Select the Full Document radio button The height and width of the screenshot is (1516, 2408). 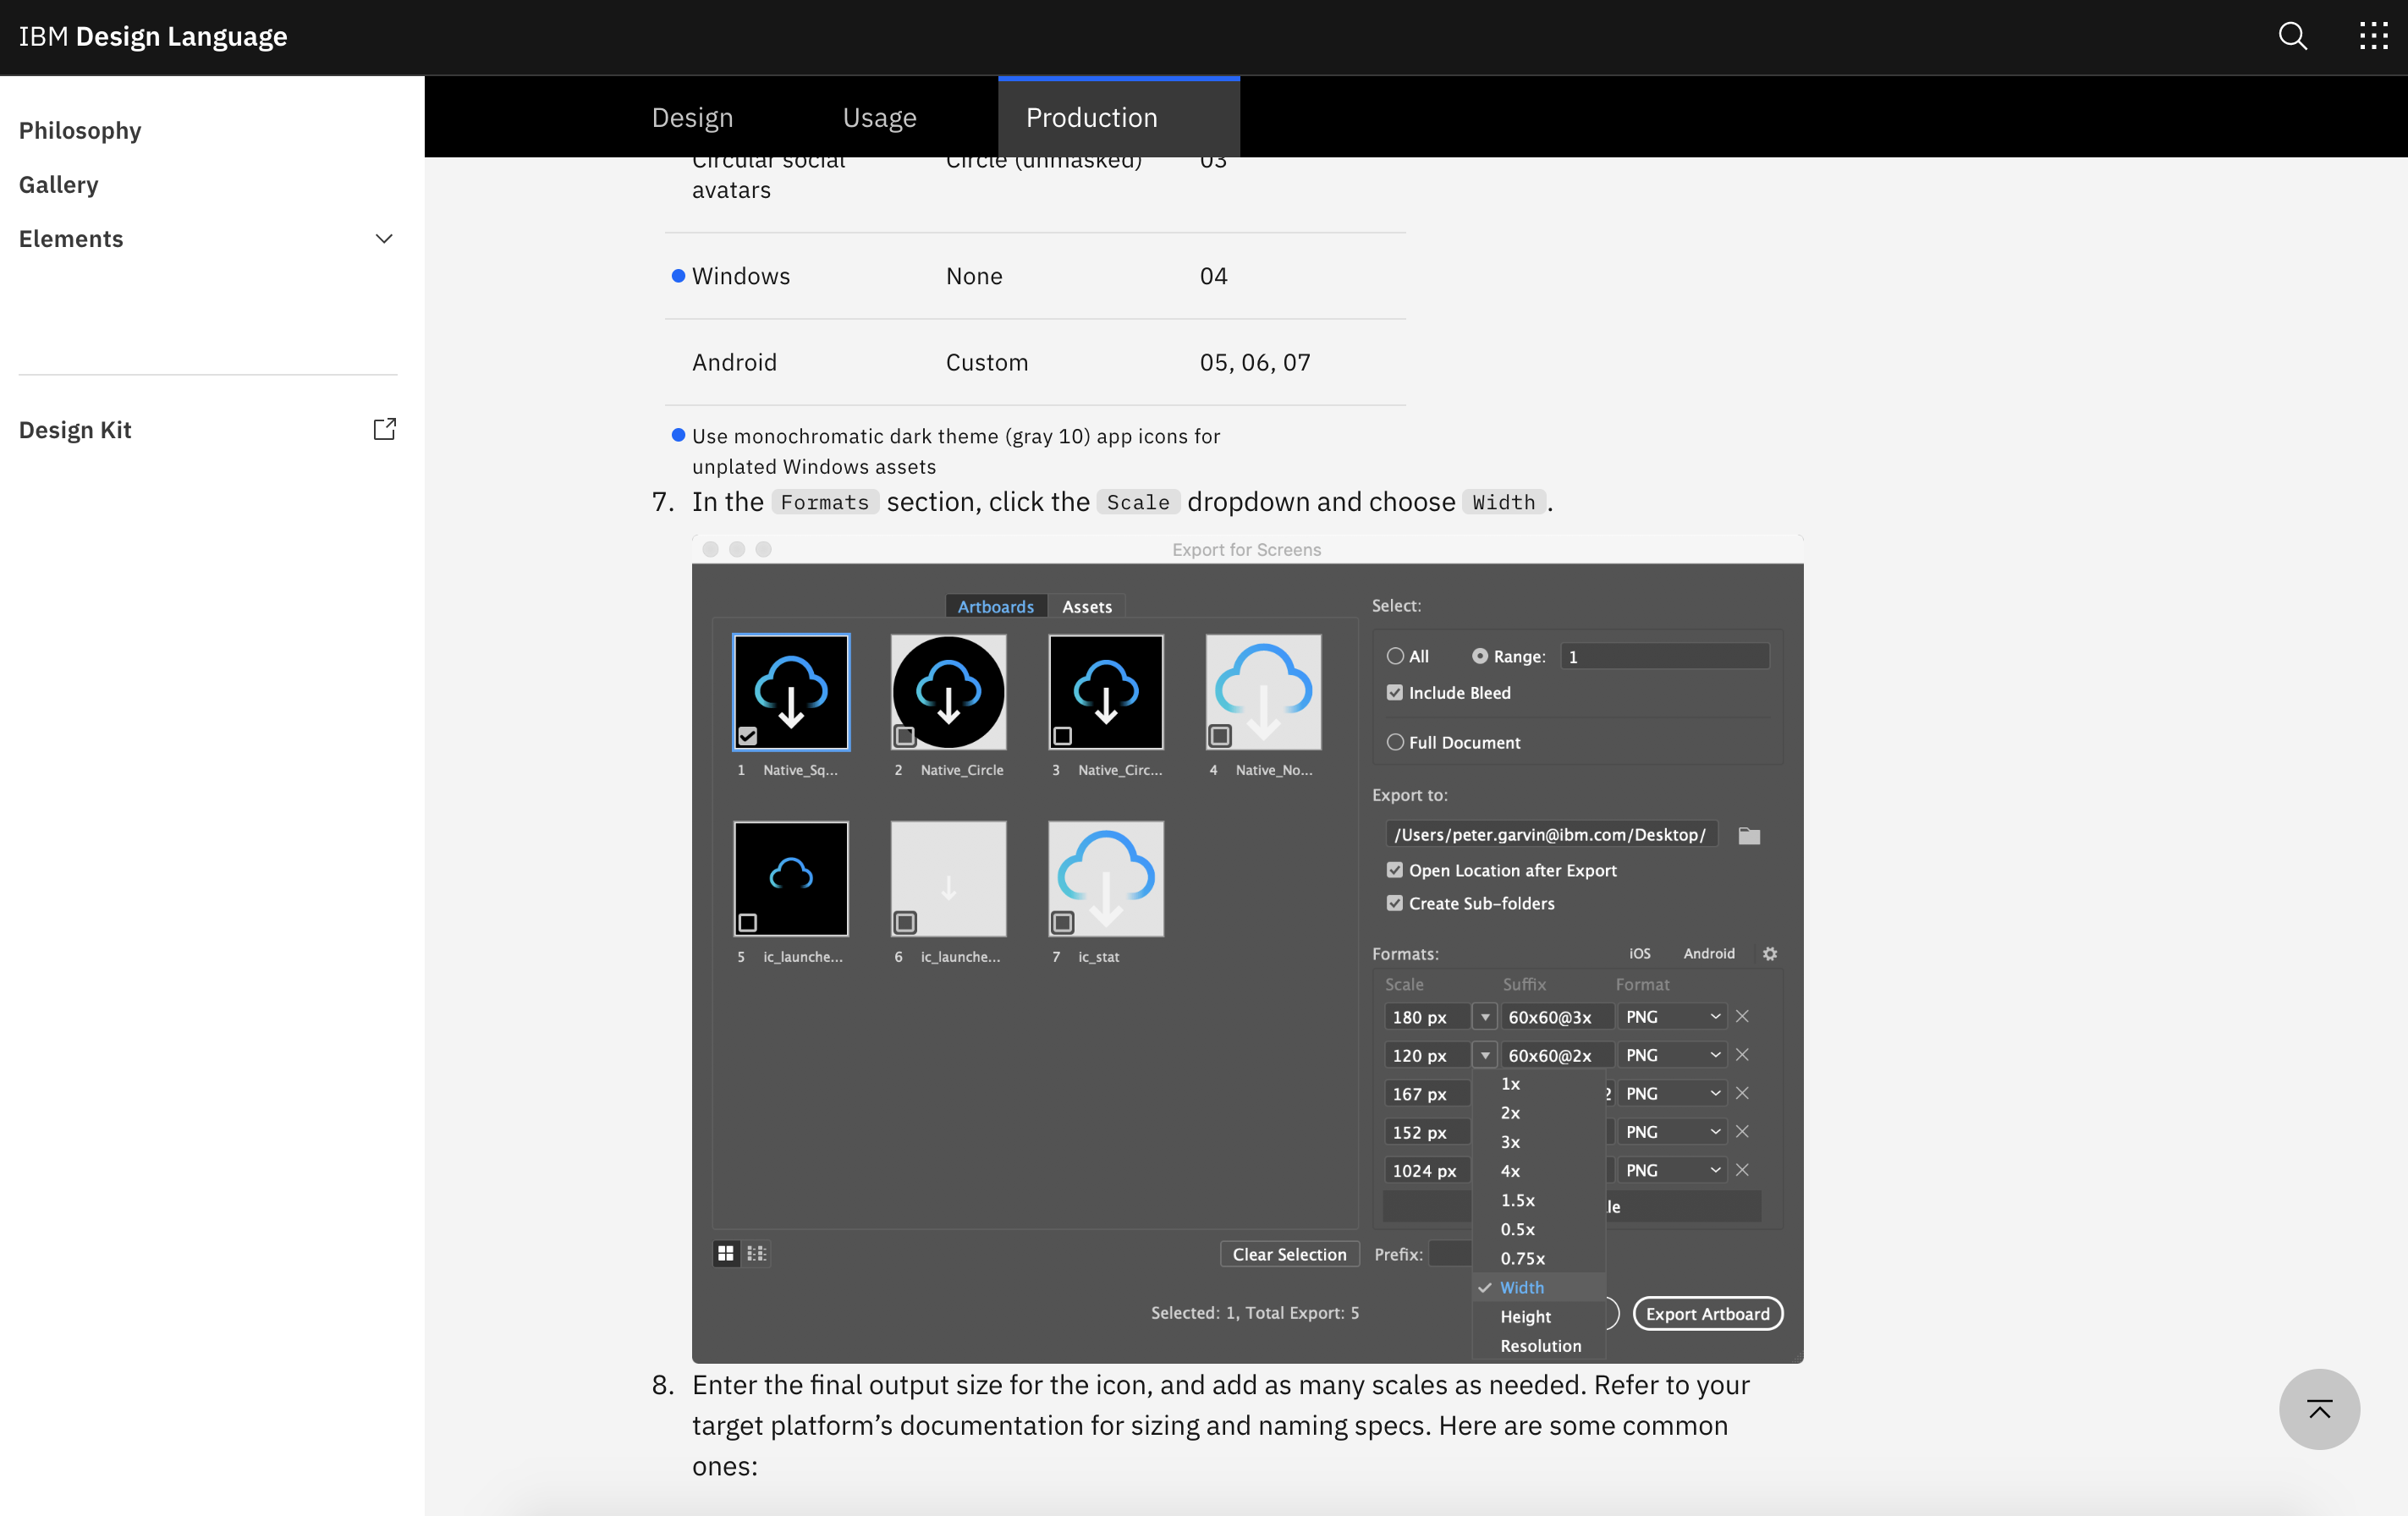[x=1395, y=742]
